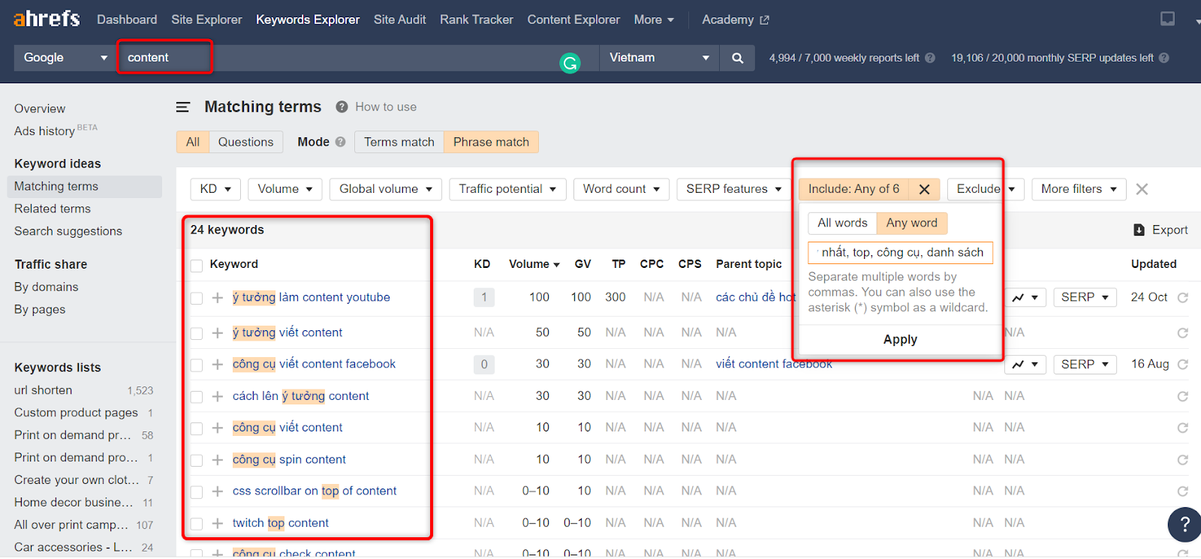
Task: Go to Site Explorer
Action: pyautogui.click(x=206, y=20)
